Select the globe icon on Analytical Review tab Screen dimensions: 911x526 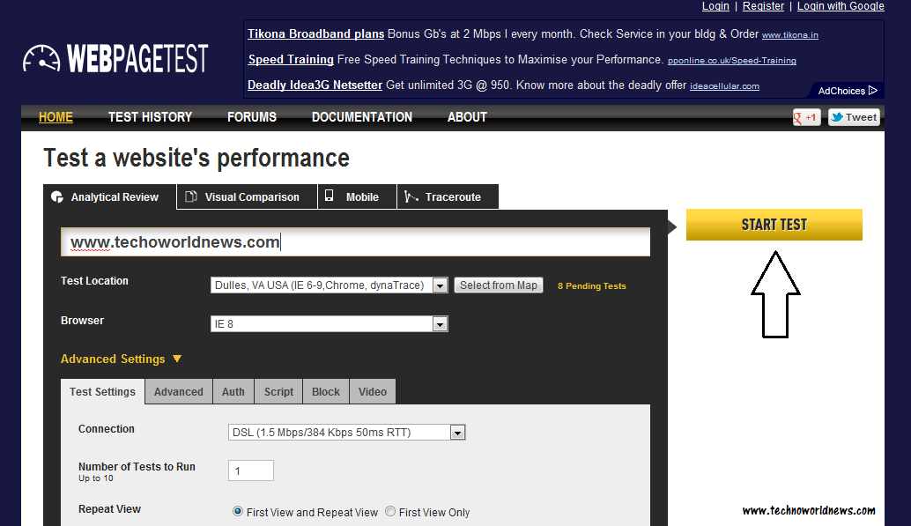[x=58, y=196]
